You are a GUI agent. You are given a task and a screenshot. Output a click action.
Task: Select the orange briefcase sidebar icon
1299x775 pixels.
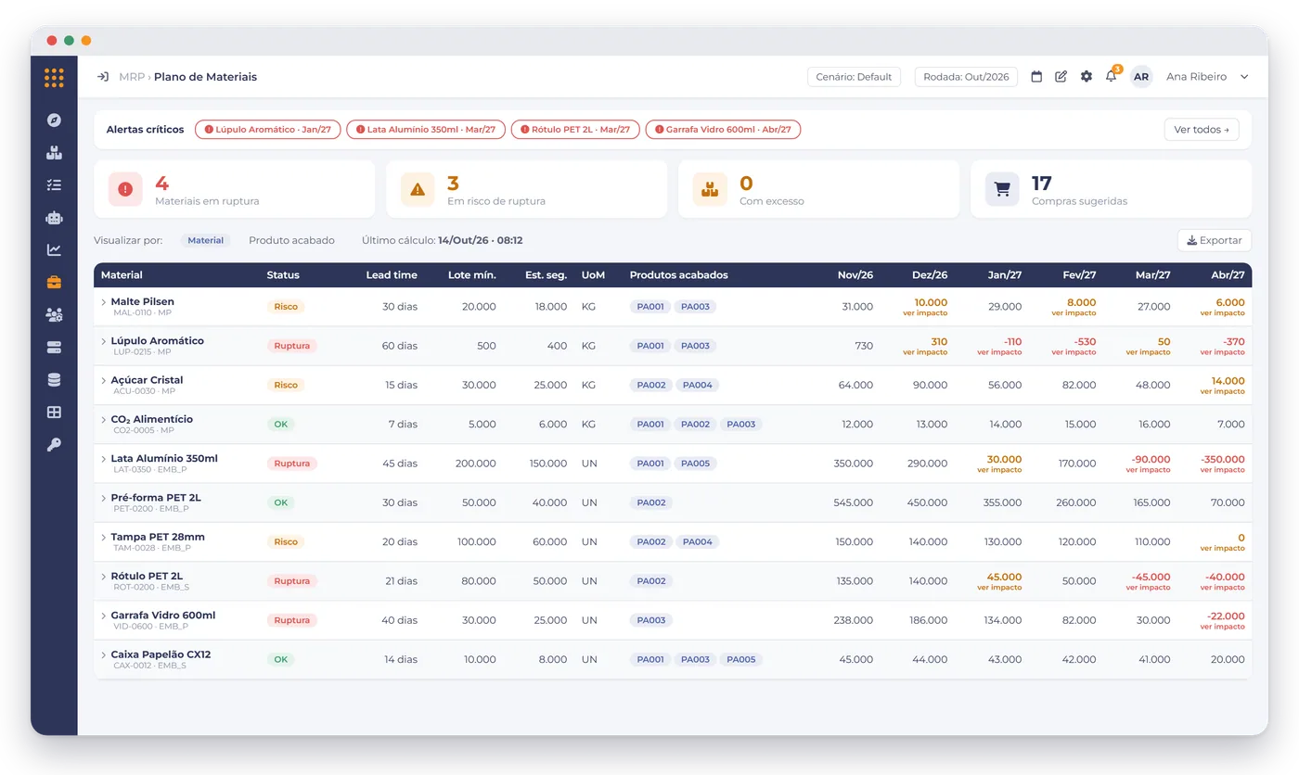(x=54, y=283)
